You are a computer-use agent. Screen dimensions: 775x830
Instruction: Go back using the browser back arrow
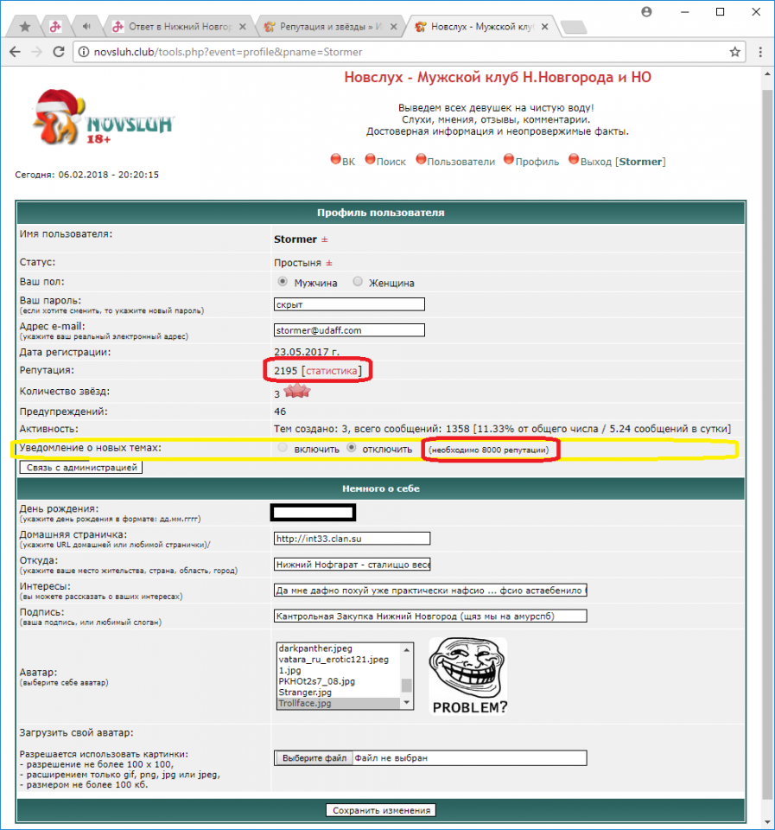pyautogui.click(x=16, y=52)
